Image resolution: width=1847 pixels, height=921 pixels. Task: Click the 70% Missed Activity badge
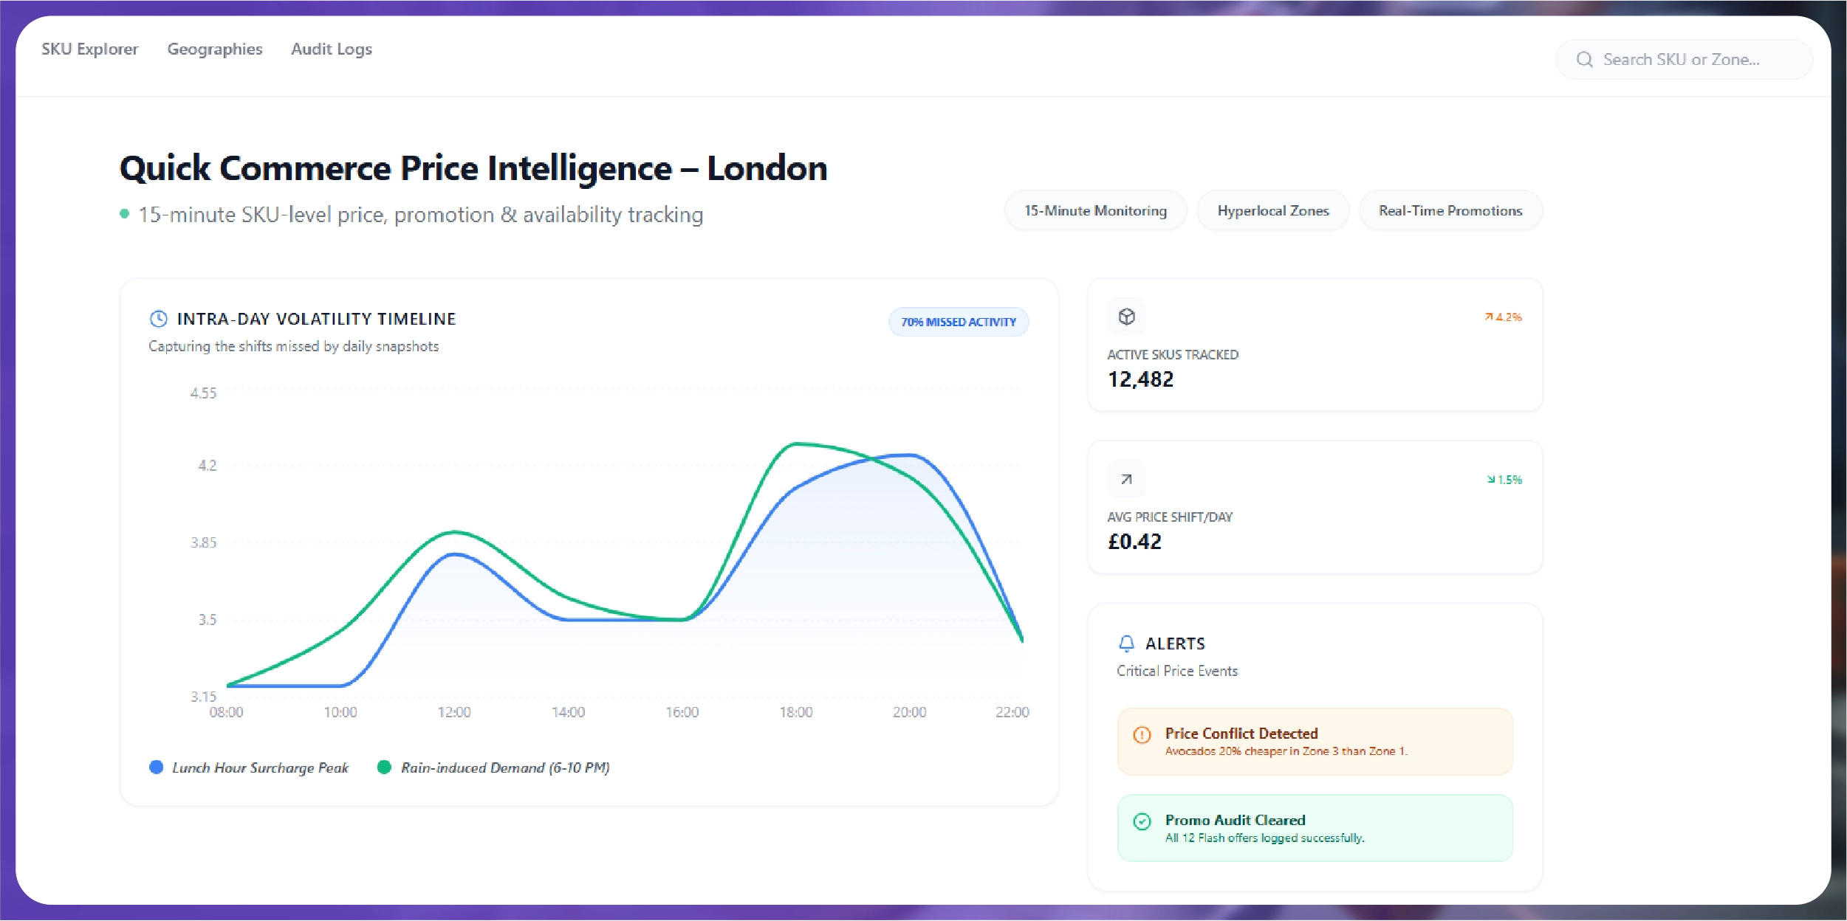pos(958,322)
